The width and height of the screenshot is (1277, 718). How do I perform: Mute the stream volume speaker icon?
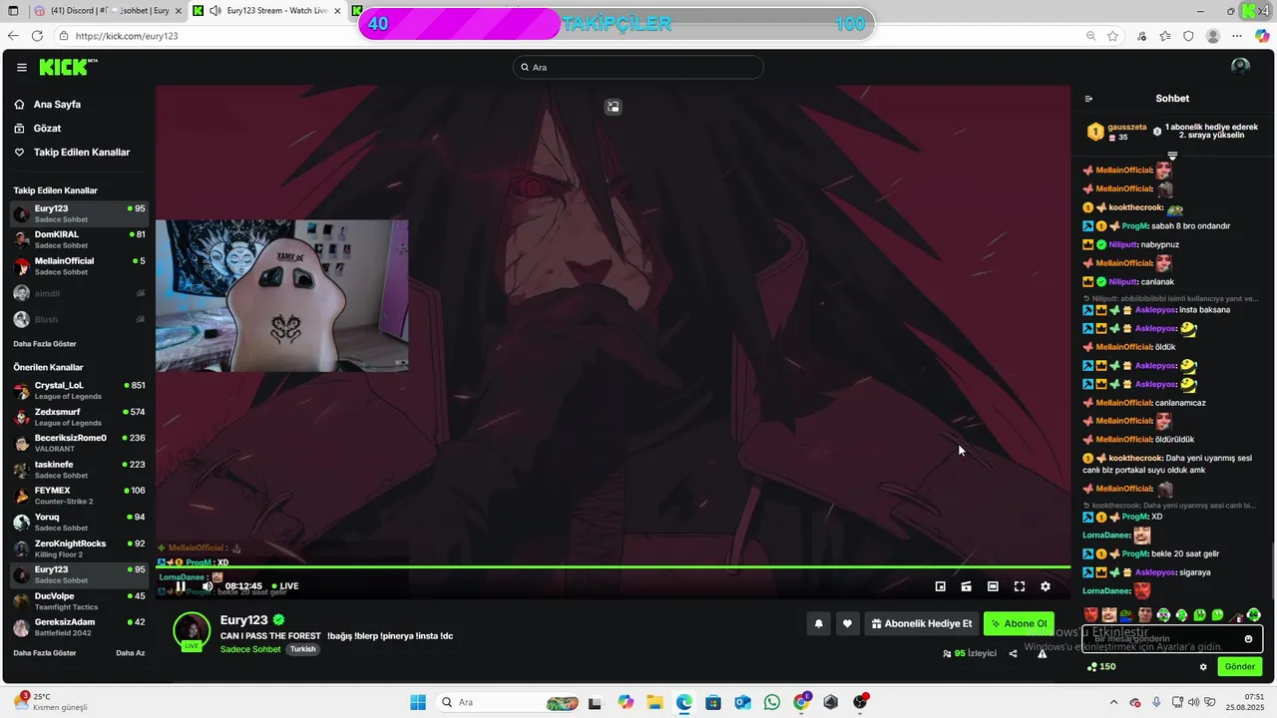pyautogui.click(x=208, y=586)
